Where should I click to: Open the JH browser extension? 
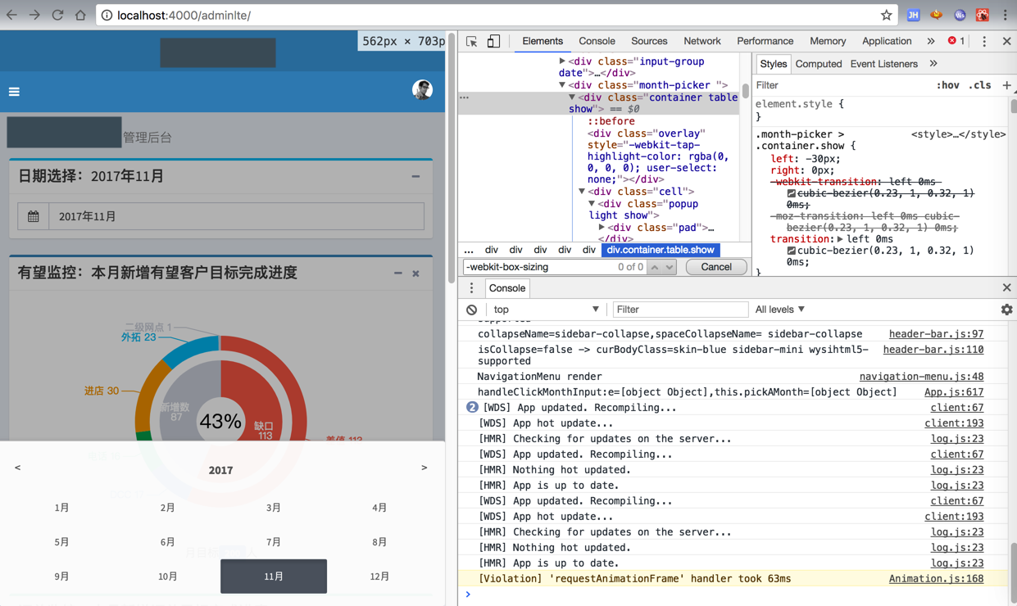tap(913, 15)
